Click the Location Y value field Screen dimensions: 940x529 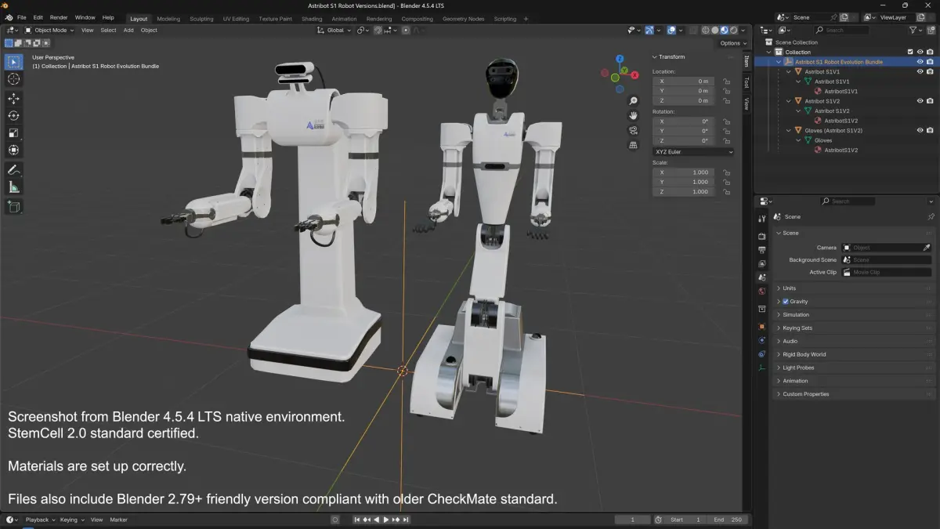[683, 91]
